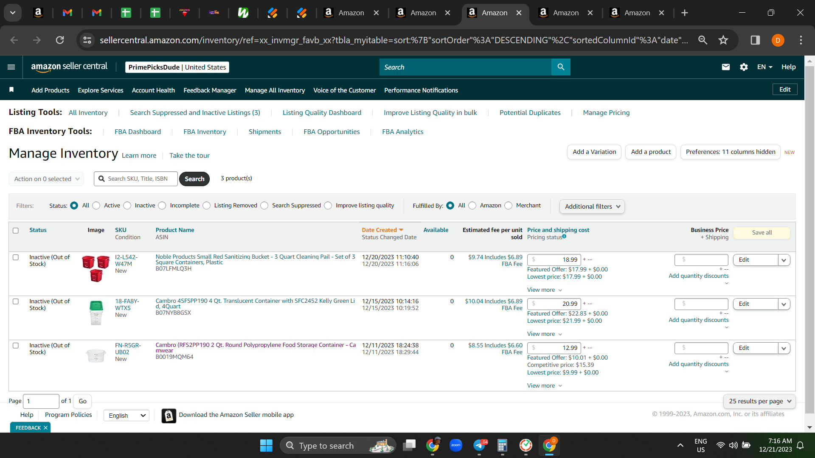Viewport: 815px width, 458px height.
Task: Open the Action on 0 selected dropdown
Action: click(46, 179)
